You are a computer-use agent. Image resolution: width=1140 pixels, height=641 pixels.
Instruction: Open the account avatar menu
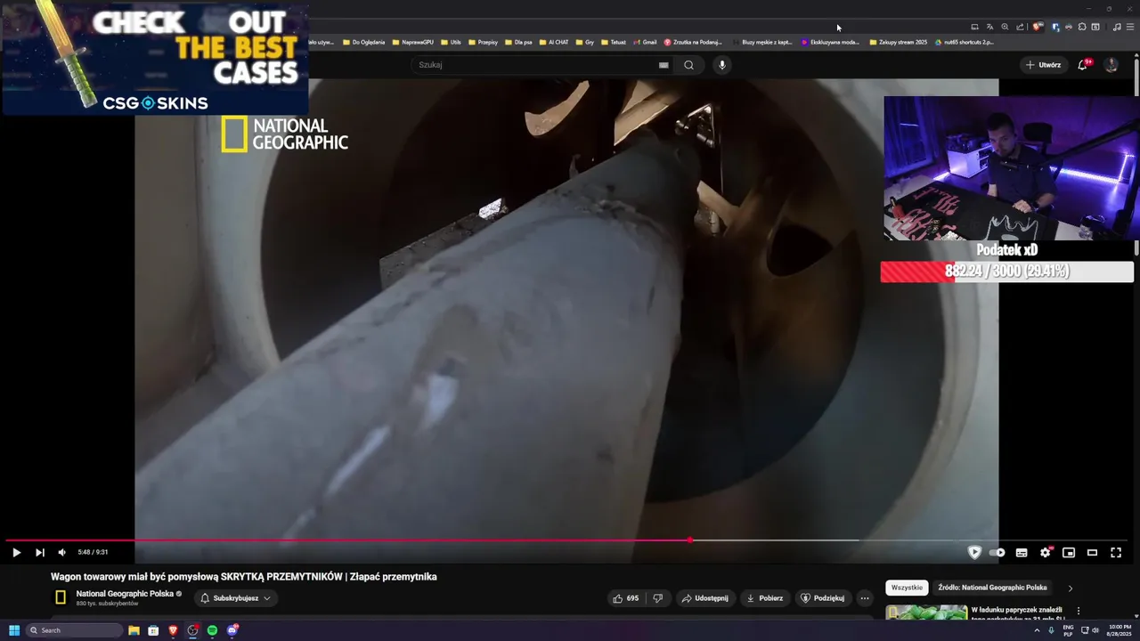(1111, 65)
